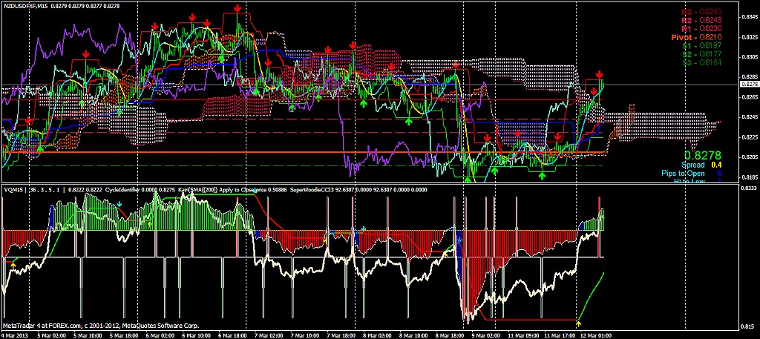
Task: Click the 12 Mar 01:00 time axis label
Action: (x=597, y=335)
